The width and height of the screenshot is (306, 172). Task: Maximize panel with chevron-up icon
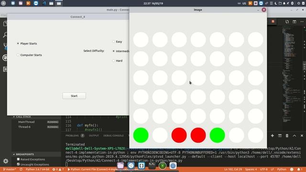click(x=295, y=136)
